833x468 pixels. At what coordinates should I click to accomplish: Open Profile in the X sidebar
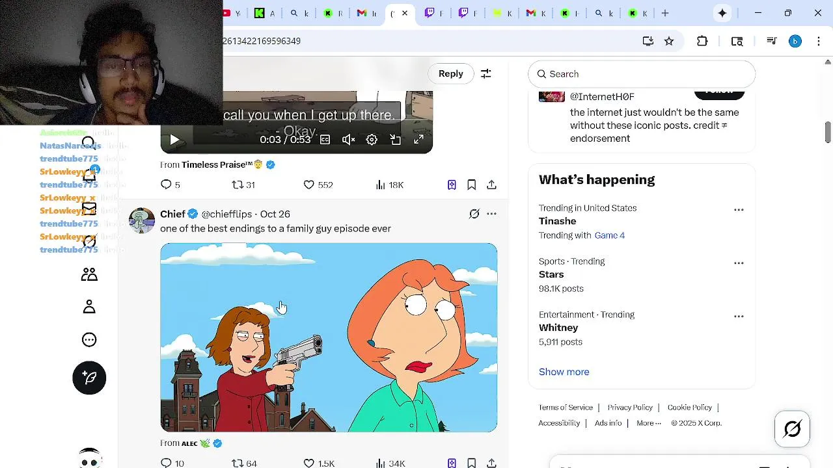pyautogui.click(x=89, y=307)
